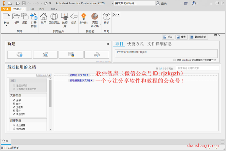Click the 搜索帮助和命令 search field
This screenshot has height=151, width=226.
[135, 3]
